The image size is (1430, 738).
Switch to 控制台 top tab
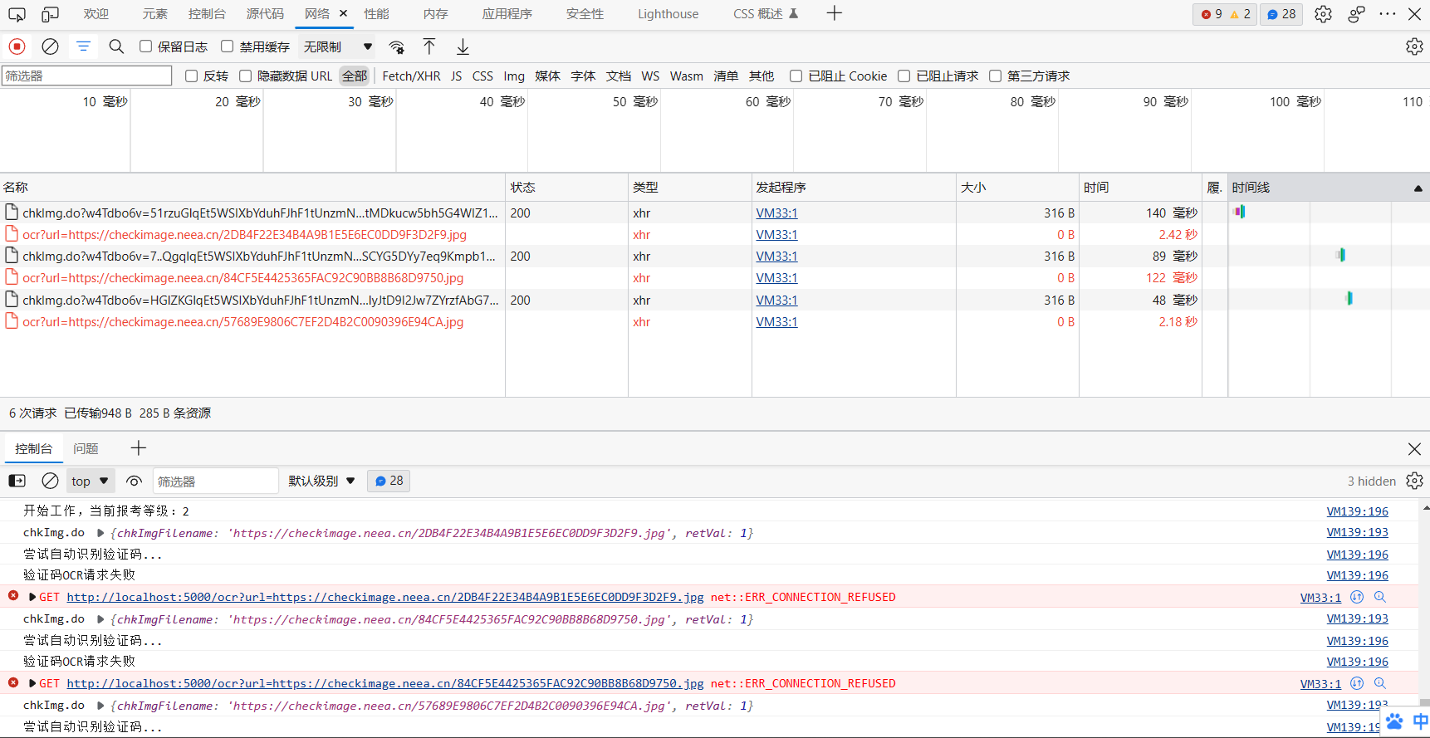pyautogui.click(x=207, y=14)
